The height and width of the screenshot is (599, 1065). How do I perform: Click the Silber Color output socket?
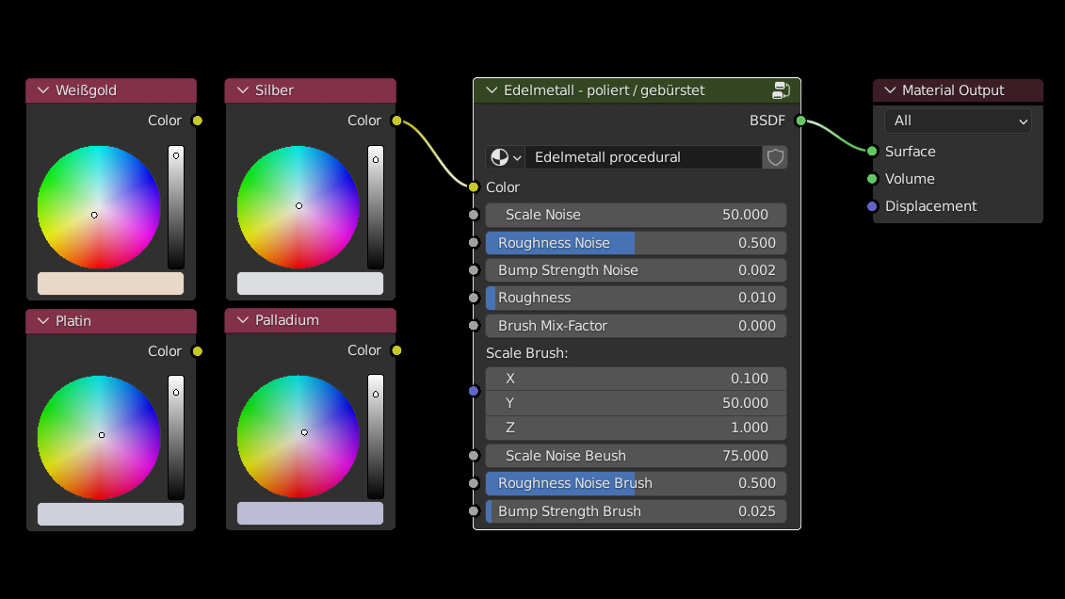click(396, 121)
